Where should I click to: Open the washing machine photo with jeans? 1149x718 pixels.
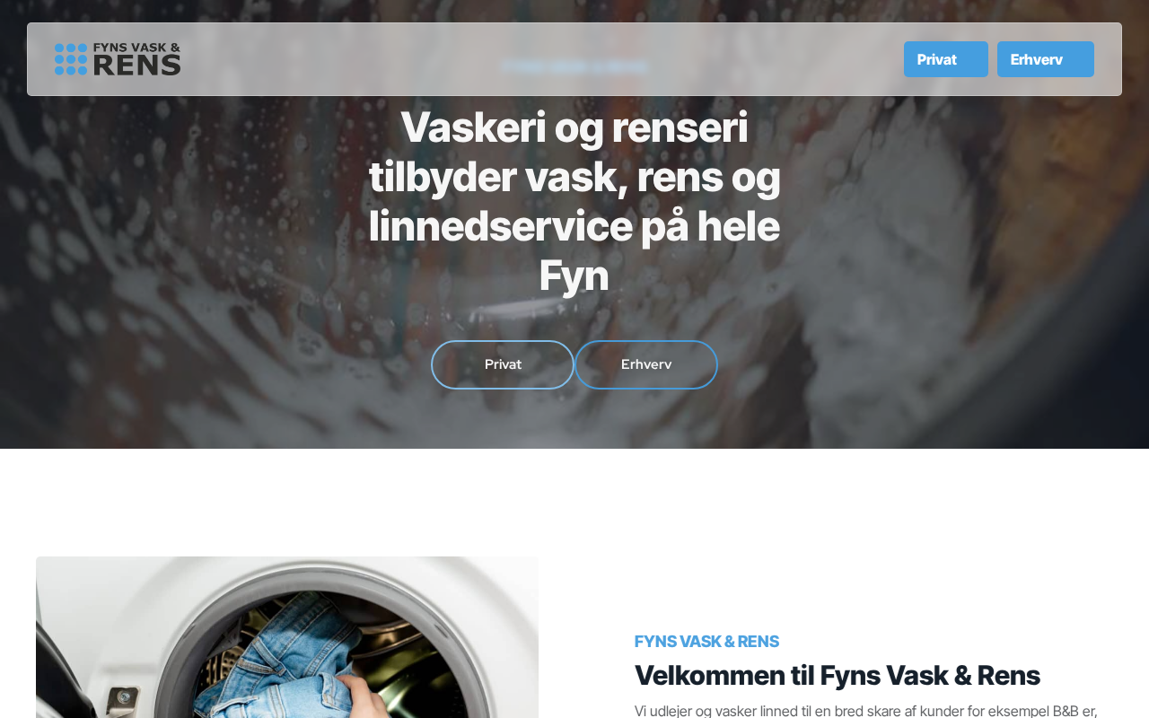(x=287, y=637)
